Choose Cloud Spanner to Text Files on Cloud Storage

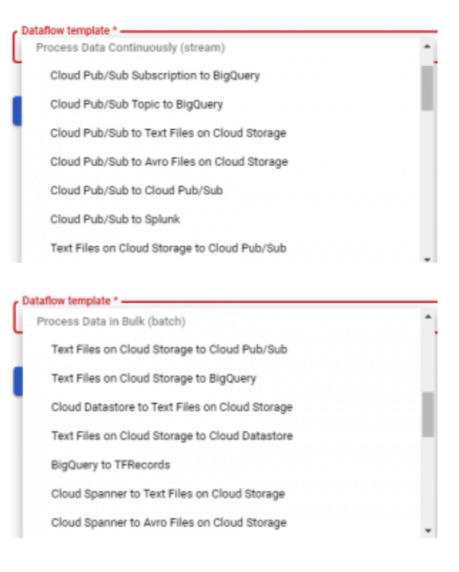pyautogui.click(x=167, y=494)
